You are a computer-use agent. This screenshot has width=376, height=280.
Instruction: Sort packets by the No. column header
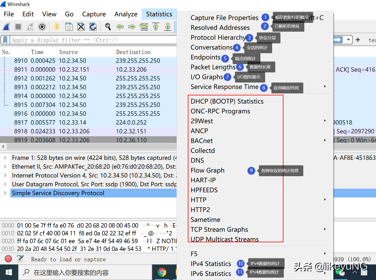15,52
